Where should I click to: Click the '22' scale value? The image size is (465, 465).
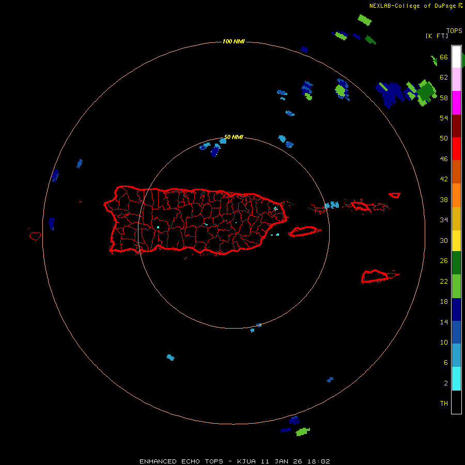tap(444, 281)
